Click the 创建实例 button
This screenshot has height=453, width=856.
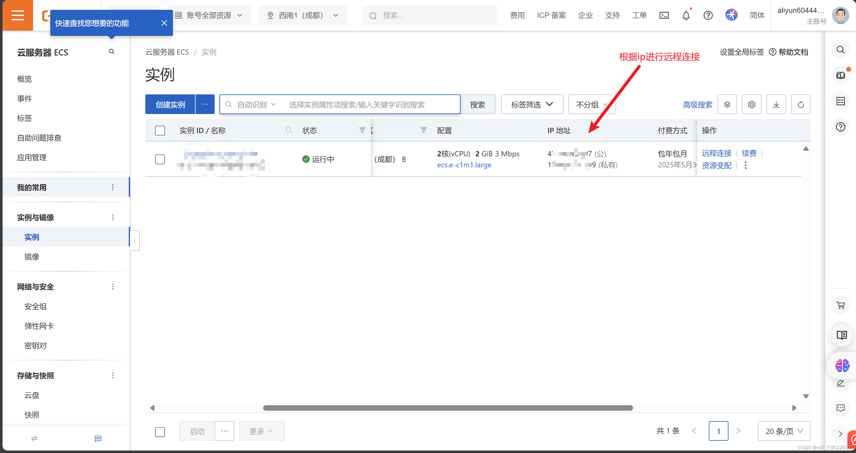[170, 104]
